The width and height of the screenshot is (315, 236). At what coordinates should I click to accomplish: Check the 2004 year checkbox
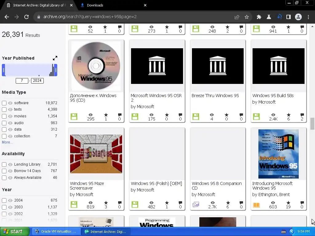tap(4, 200)
